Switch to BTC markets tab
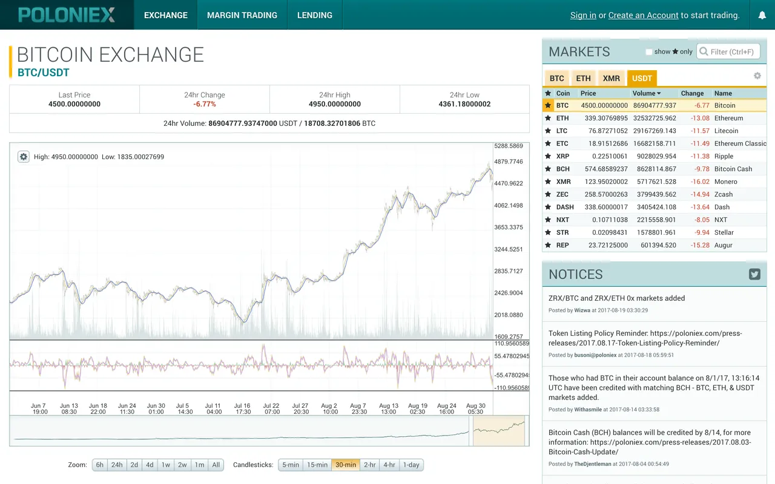The height and width of the screenshot is (484, 775). (557, 79)
